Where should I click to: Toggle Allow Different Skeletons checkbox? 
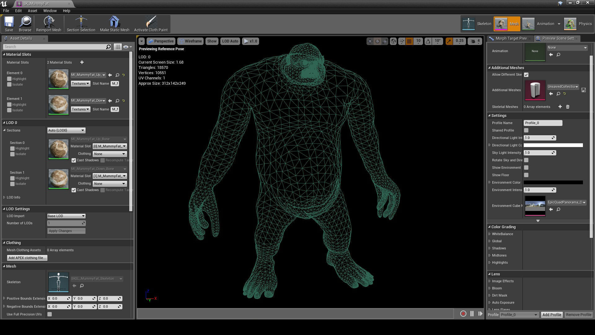pos(526,75)
